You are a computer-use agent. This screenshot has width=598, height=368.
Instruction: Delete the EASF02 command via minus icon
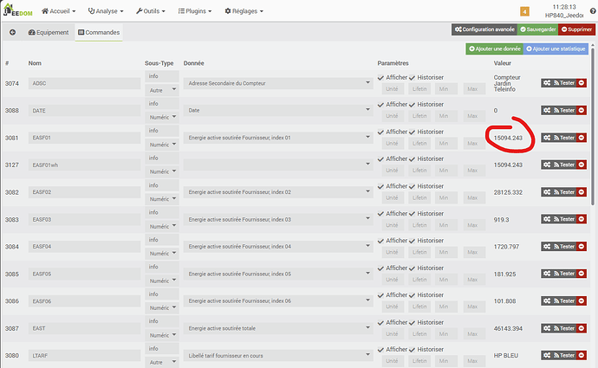pos(582,192)
